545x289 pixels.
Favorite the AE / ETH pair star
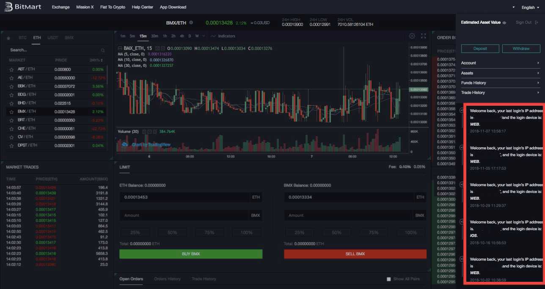(11, 78)
